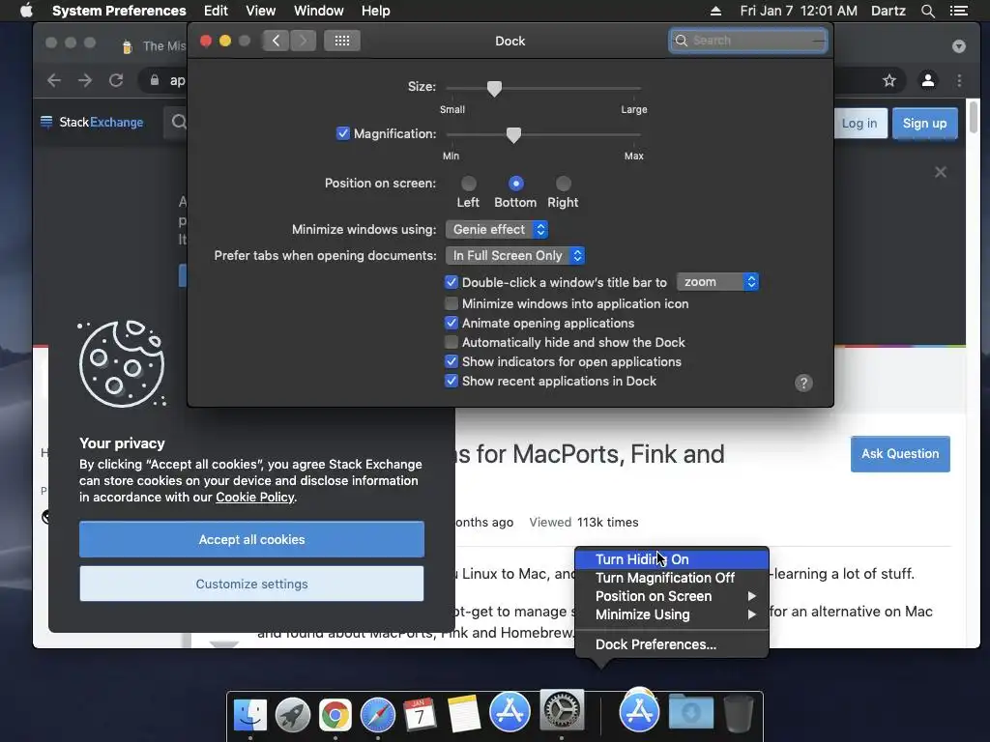
Task: Open the zoom action dropdown
Action: pyautogui.click(x=717, y=282)
